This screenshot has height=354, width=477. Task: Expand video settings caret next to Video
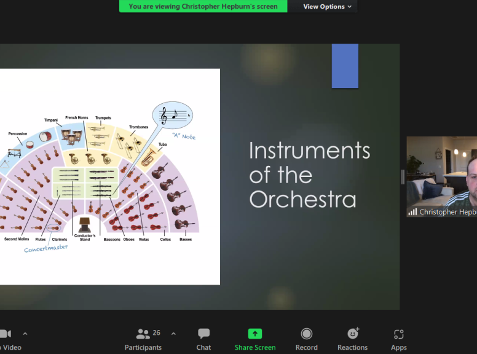pyautogui.click(x=25, y=334)
